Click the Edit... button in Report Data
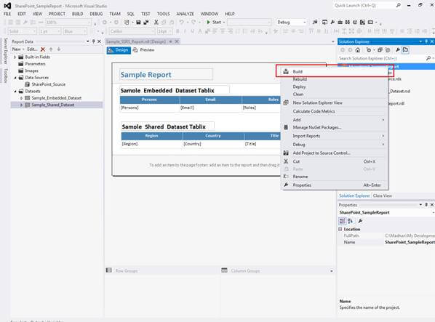 tap(32, 49)
